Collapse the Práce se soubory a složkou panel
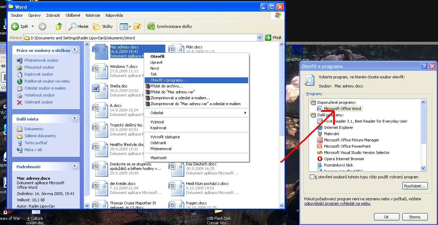 pyautogui.click(x=74, y=50)
